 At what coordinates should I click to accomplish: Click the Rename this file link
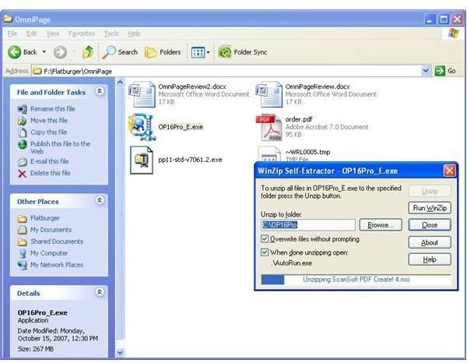(x=53, y=109)
